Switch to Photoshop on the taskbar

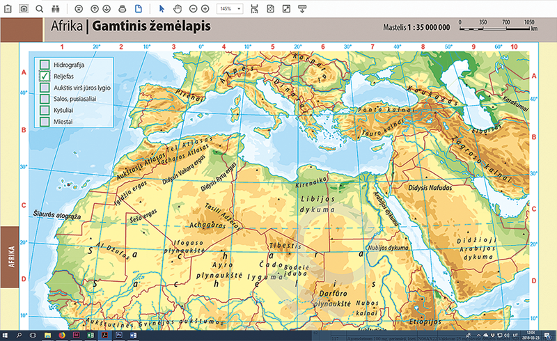[119, 335]
